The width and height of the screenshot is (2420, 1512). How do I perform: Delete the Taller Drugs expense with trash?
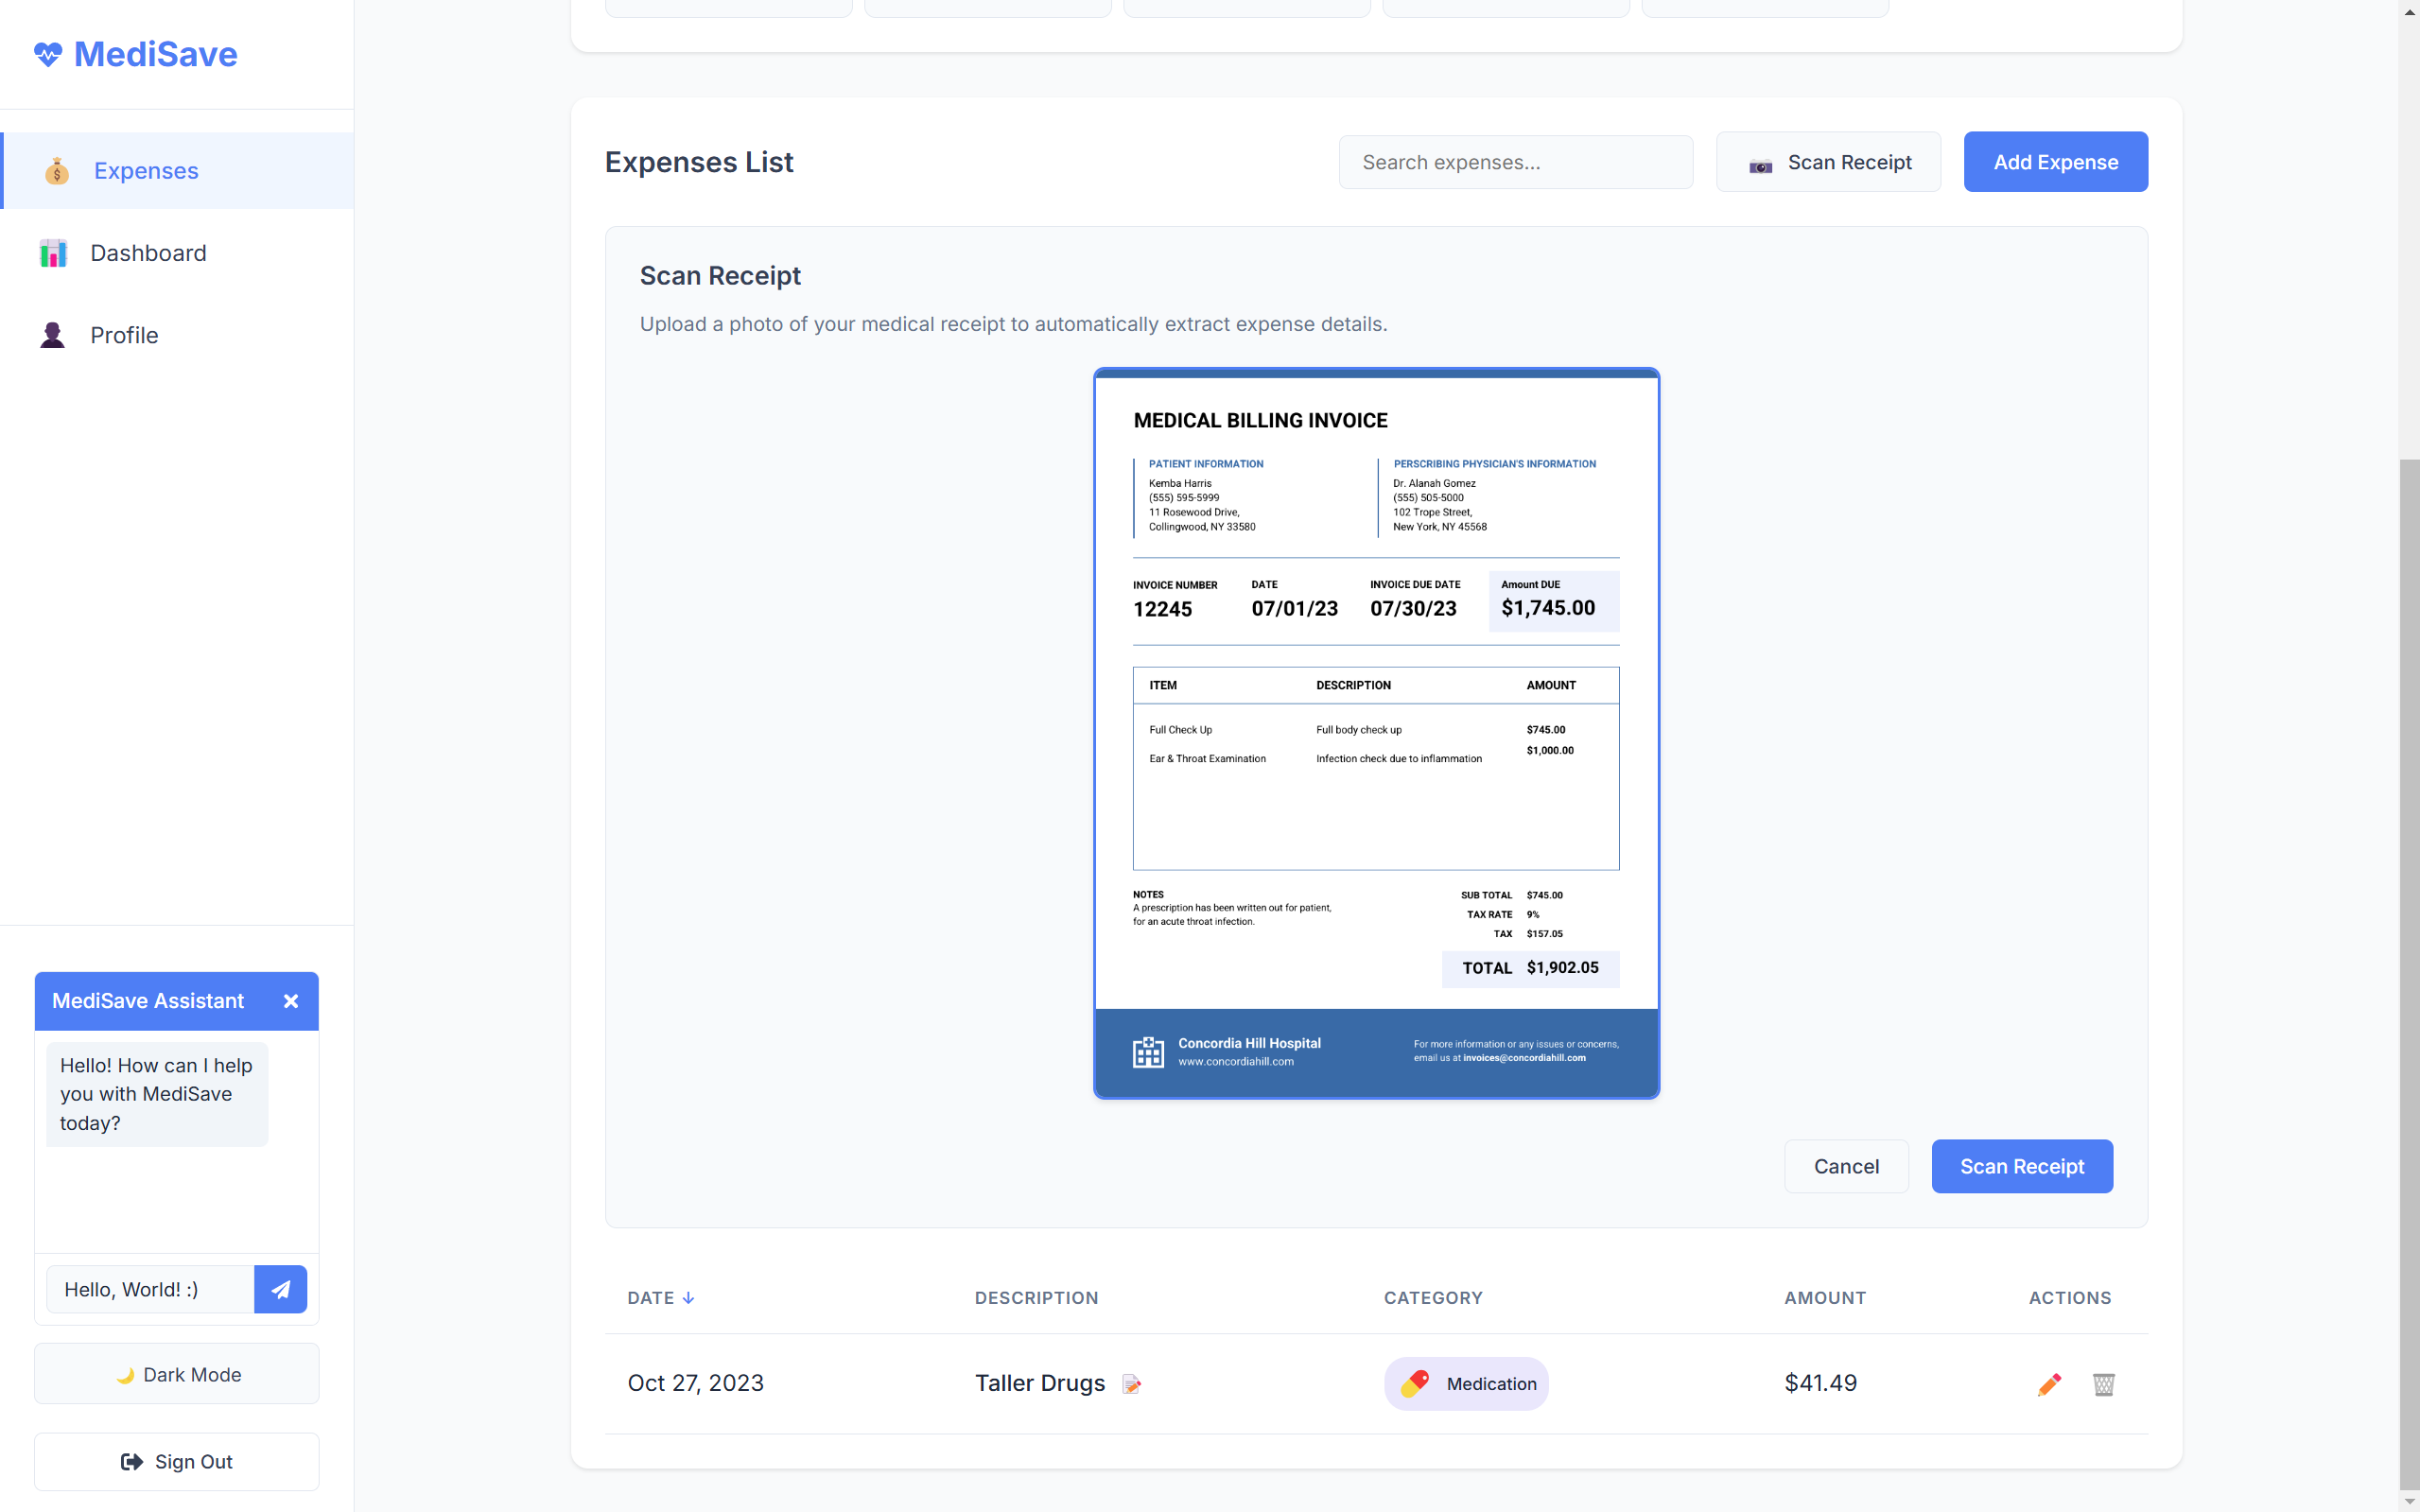point(2103,1384)
